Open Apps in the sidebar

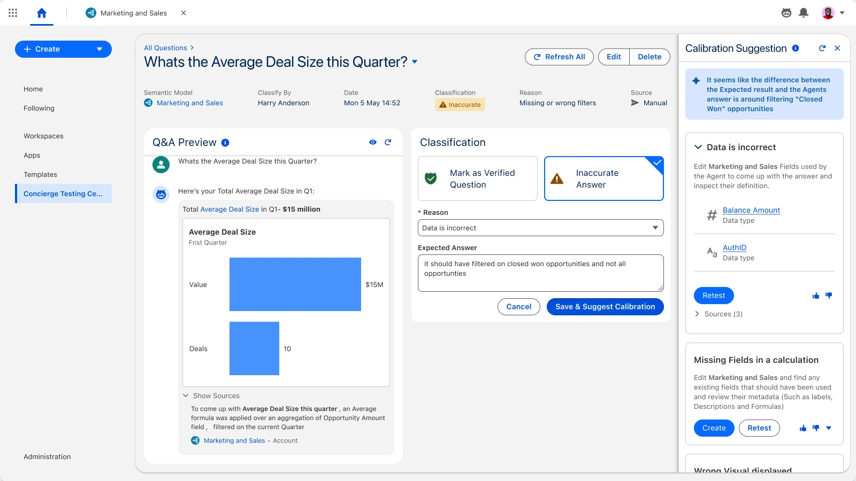pyautogui.click(x=32, y=156)
